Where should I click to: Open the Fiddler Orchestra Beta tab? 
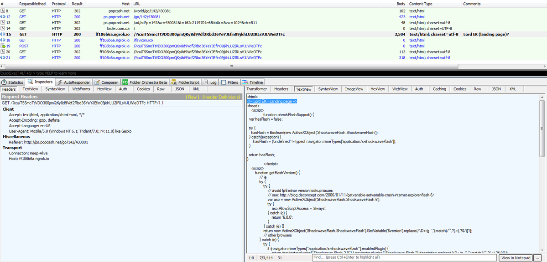(145, 82)
